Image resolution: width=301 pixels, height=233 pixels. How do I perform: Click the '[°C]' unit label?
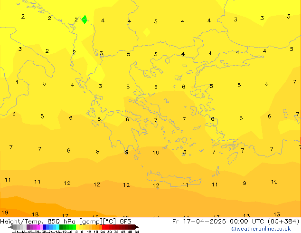point(110,222)
